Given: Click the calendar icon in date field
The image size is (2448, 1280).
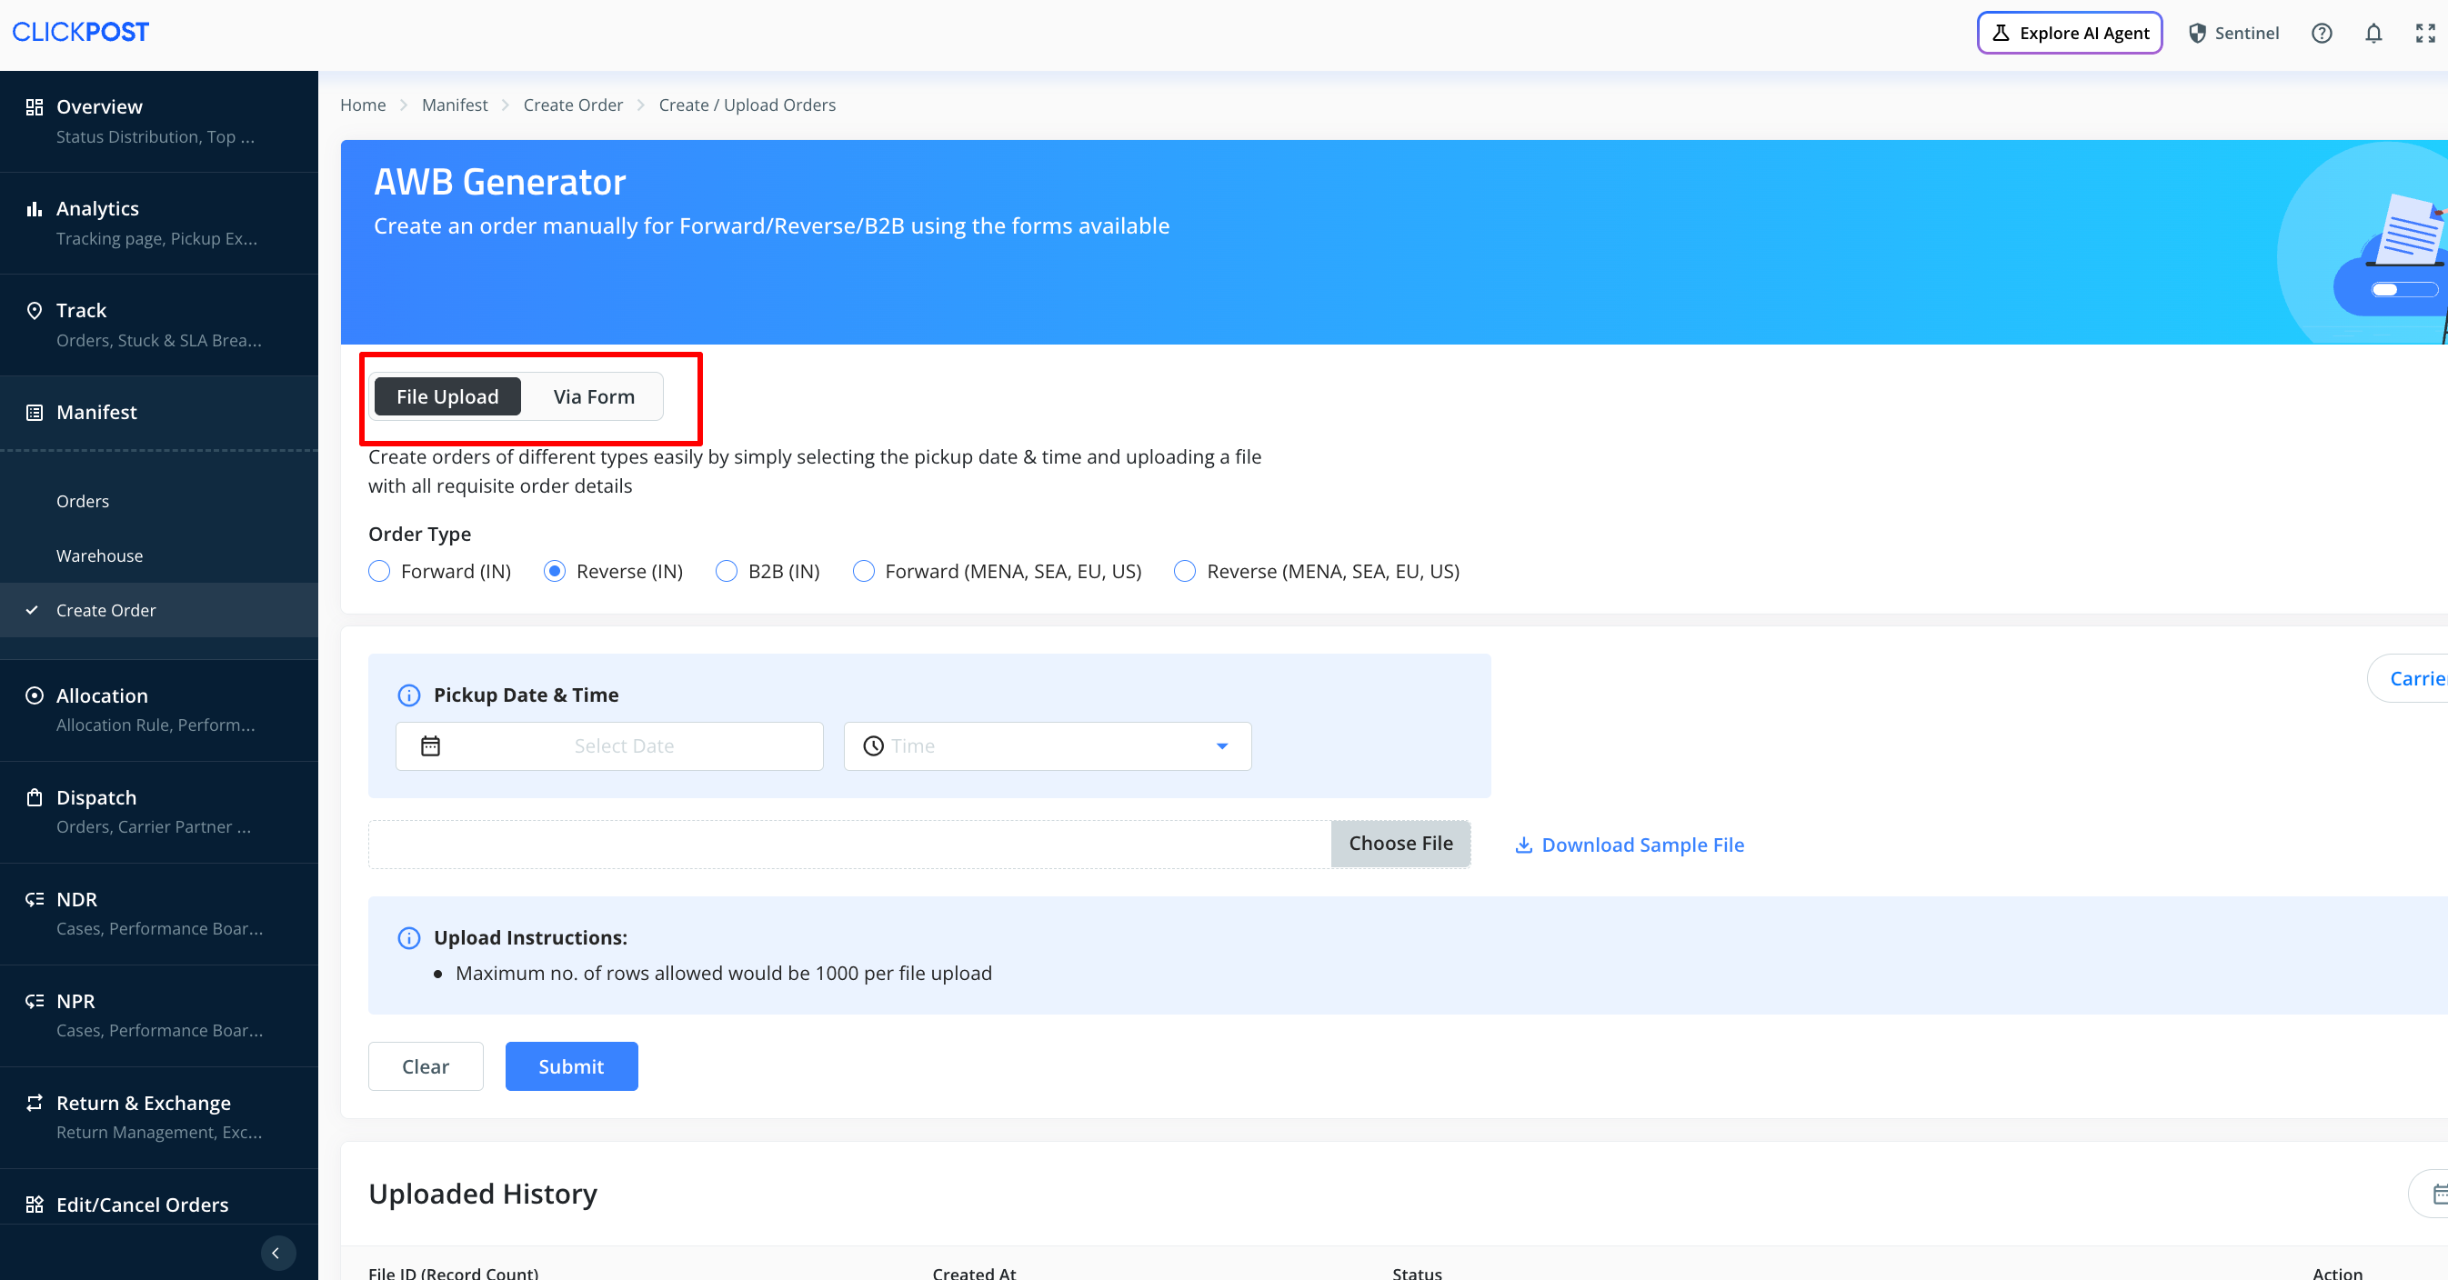Looking at the screenshot, I should [430, 746].
